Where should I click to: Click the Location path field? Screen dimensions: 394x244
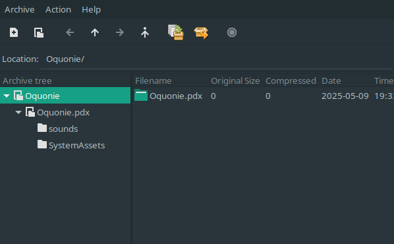click(x=217, y=59)
